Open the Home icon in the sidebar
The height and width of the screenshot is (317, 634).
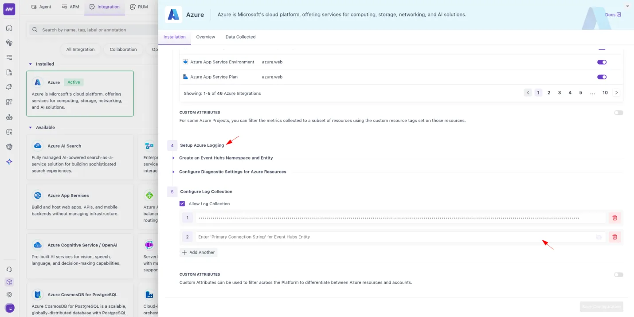9,28
